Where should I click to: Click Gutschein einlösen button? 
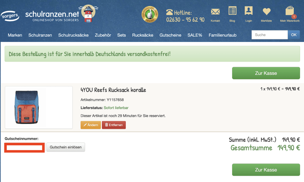click(66, 147)
